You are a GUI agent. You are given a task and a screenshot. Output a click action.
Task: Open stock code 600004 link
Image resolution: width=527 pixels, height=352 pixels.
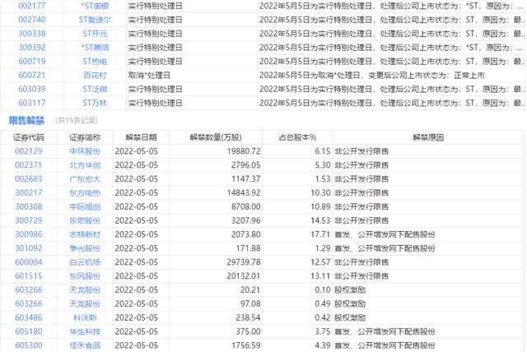(x=29, y=262)
